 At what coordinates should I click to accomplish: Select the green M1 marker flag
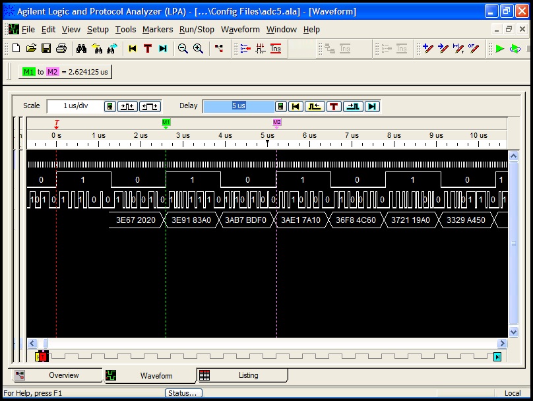pos(166,123)
